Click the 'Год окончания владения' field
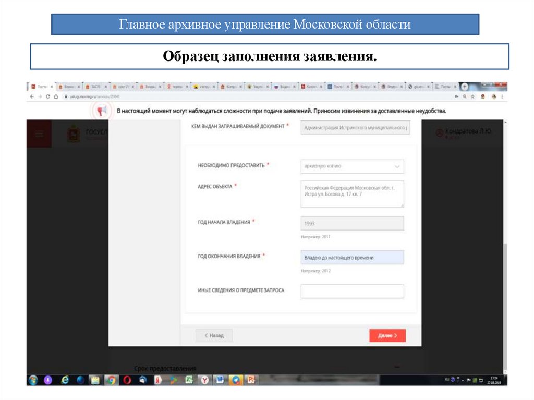534x400 pixels. point(352,258)
